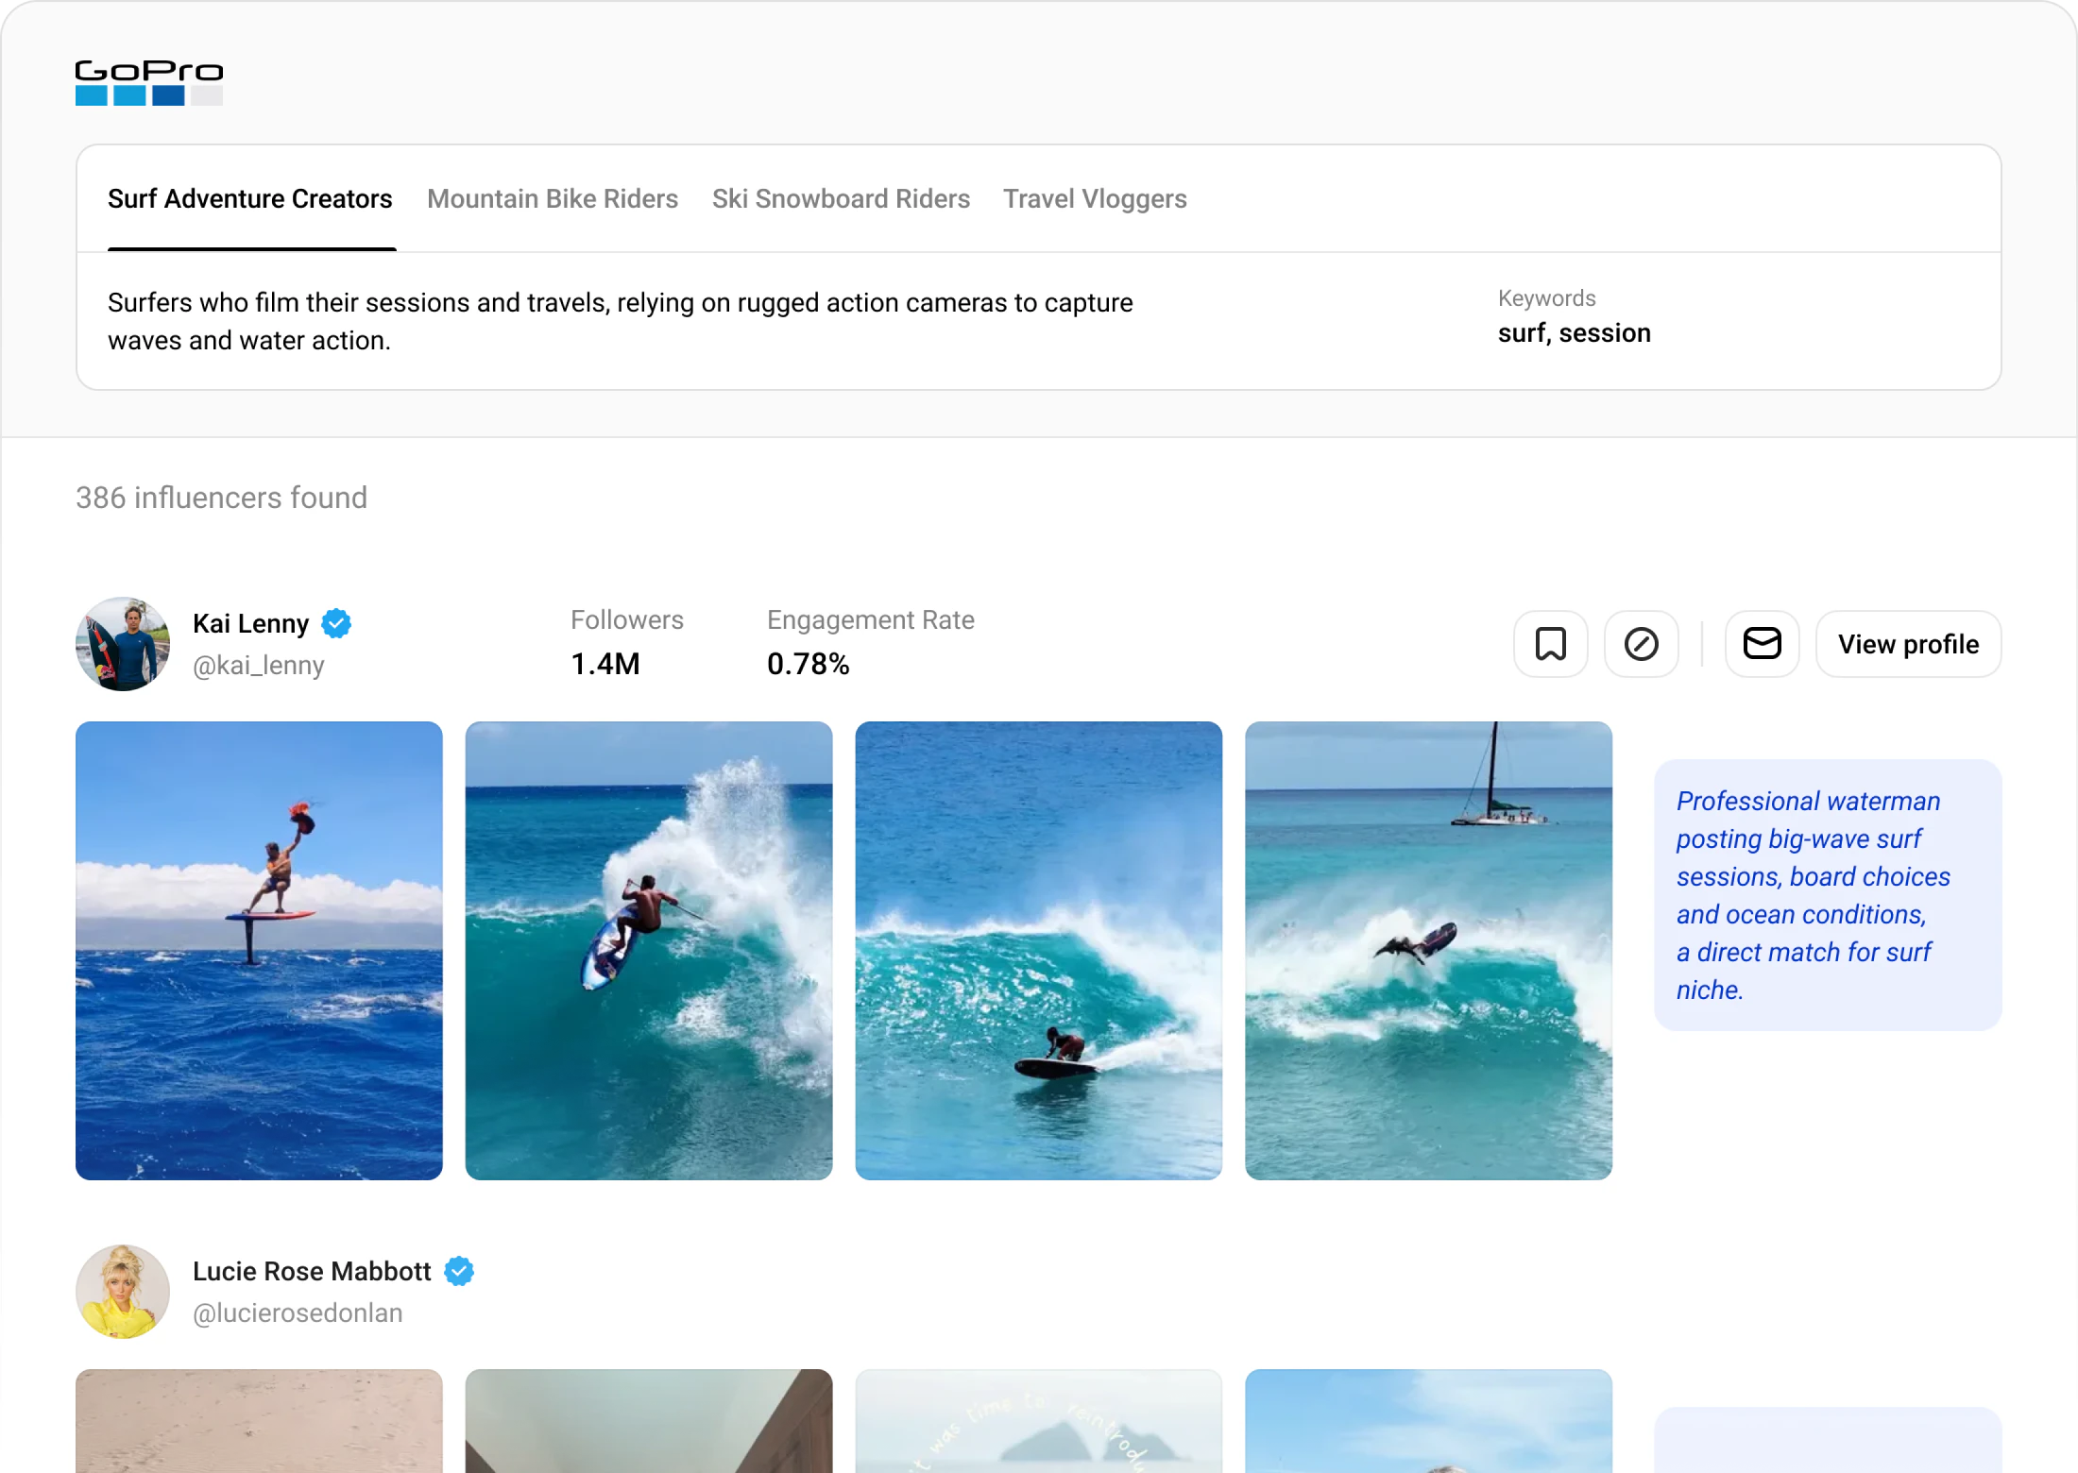Click the Followers label

click(x=627, y=620)
